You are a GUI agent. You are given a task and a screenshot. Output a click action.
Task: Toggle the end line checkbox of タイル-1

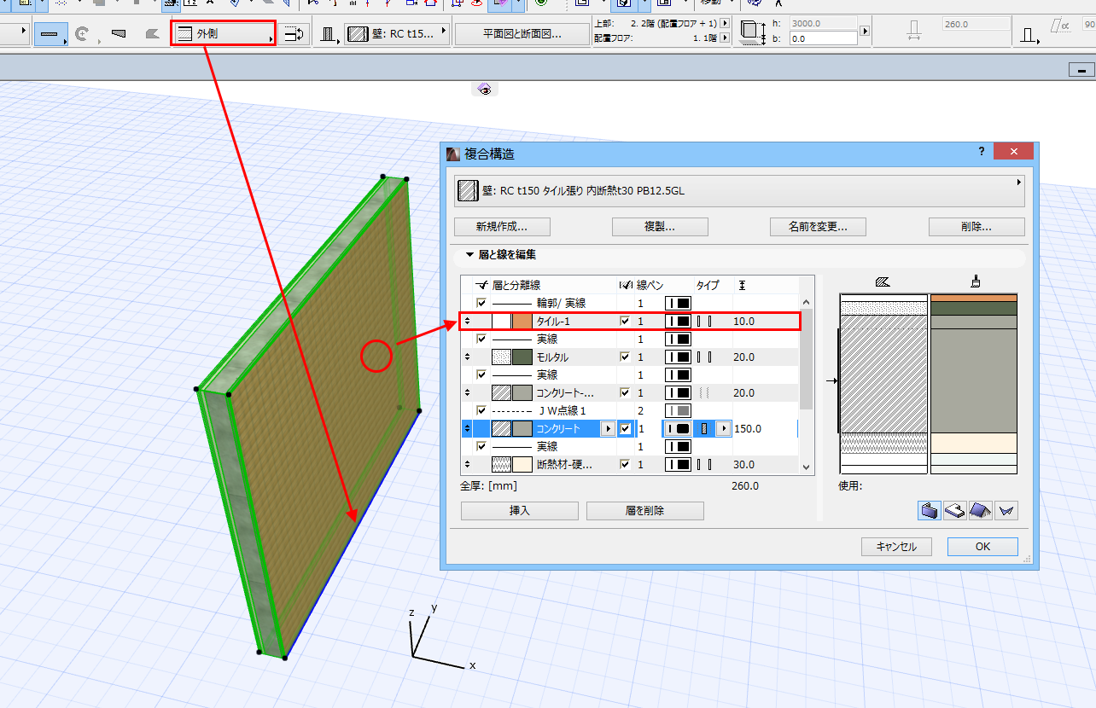pyautogui.click(x=626, y=322)
